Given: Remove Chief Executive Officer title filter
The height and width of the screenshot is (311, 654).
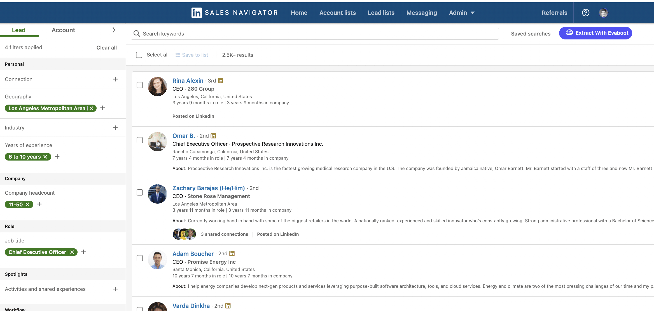Looking at the screenshot, I should point(72,252).
